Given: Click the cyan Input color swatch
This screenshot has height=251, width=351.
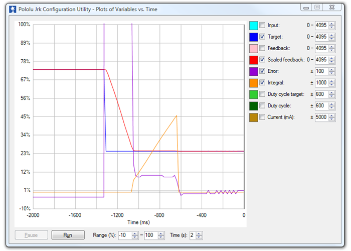Looking at the screenshot, I should click(x=254, y=25).
